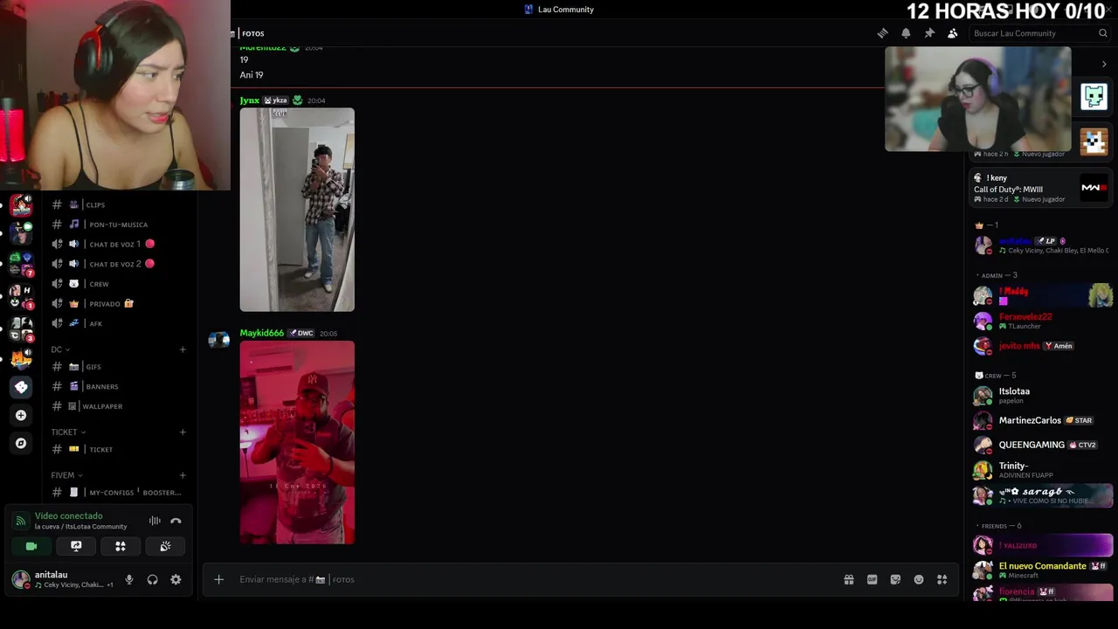Screen dimensions: 1118x629
Task: Open !keny Call of Duty activity card
Action: pyautogui.click(x=1042, y=188)
